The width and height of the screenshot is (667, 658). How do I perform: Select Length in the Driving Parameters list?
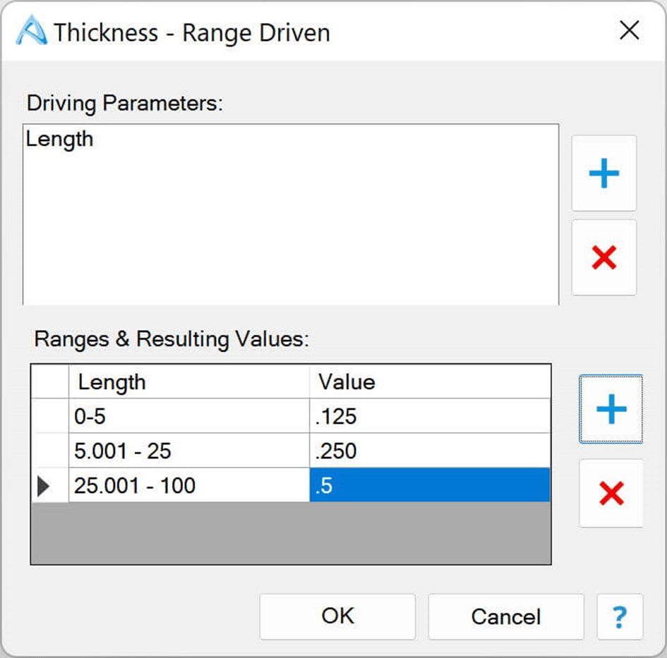(x=60, y=139)
